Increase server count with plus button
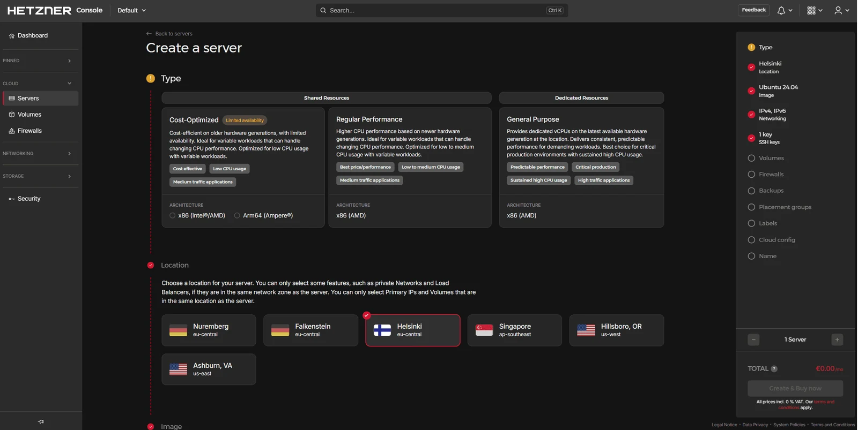Viewport: 858px width, 430px height. (837, 340)
